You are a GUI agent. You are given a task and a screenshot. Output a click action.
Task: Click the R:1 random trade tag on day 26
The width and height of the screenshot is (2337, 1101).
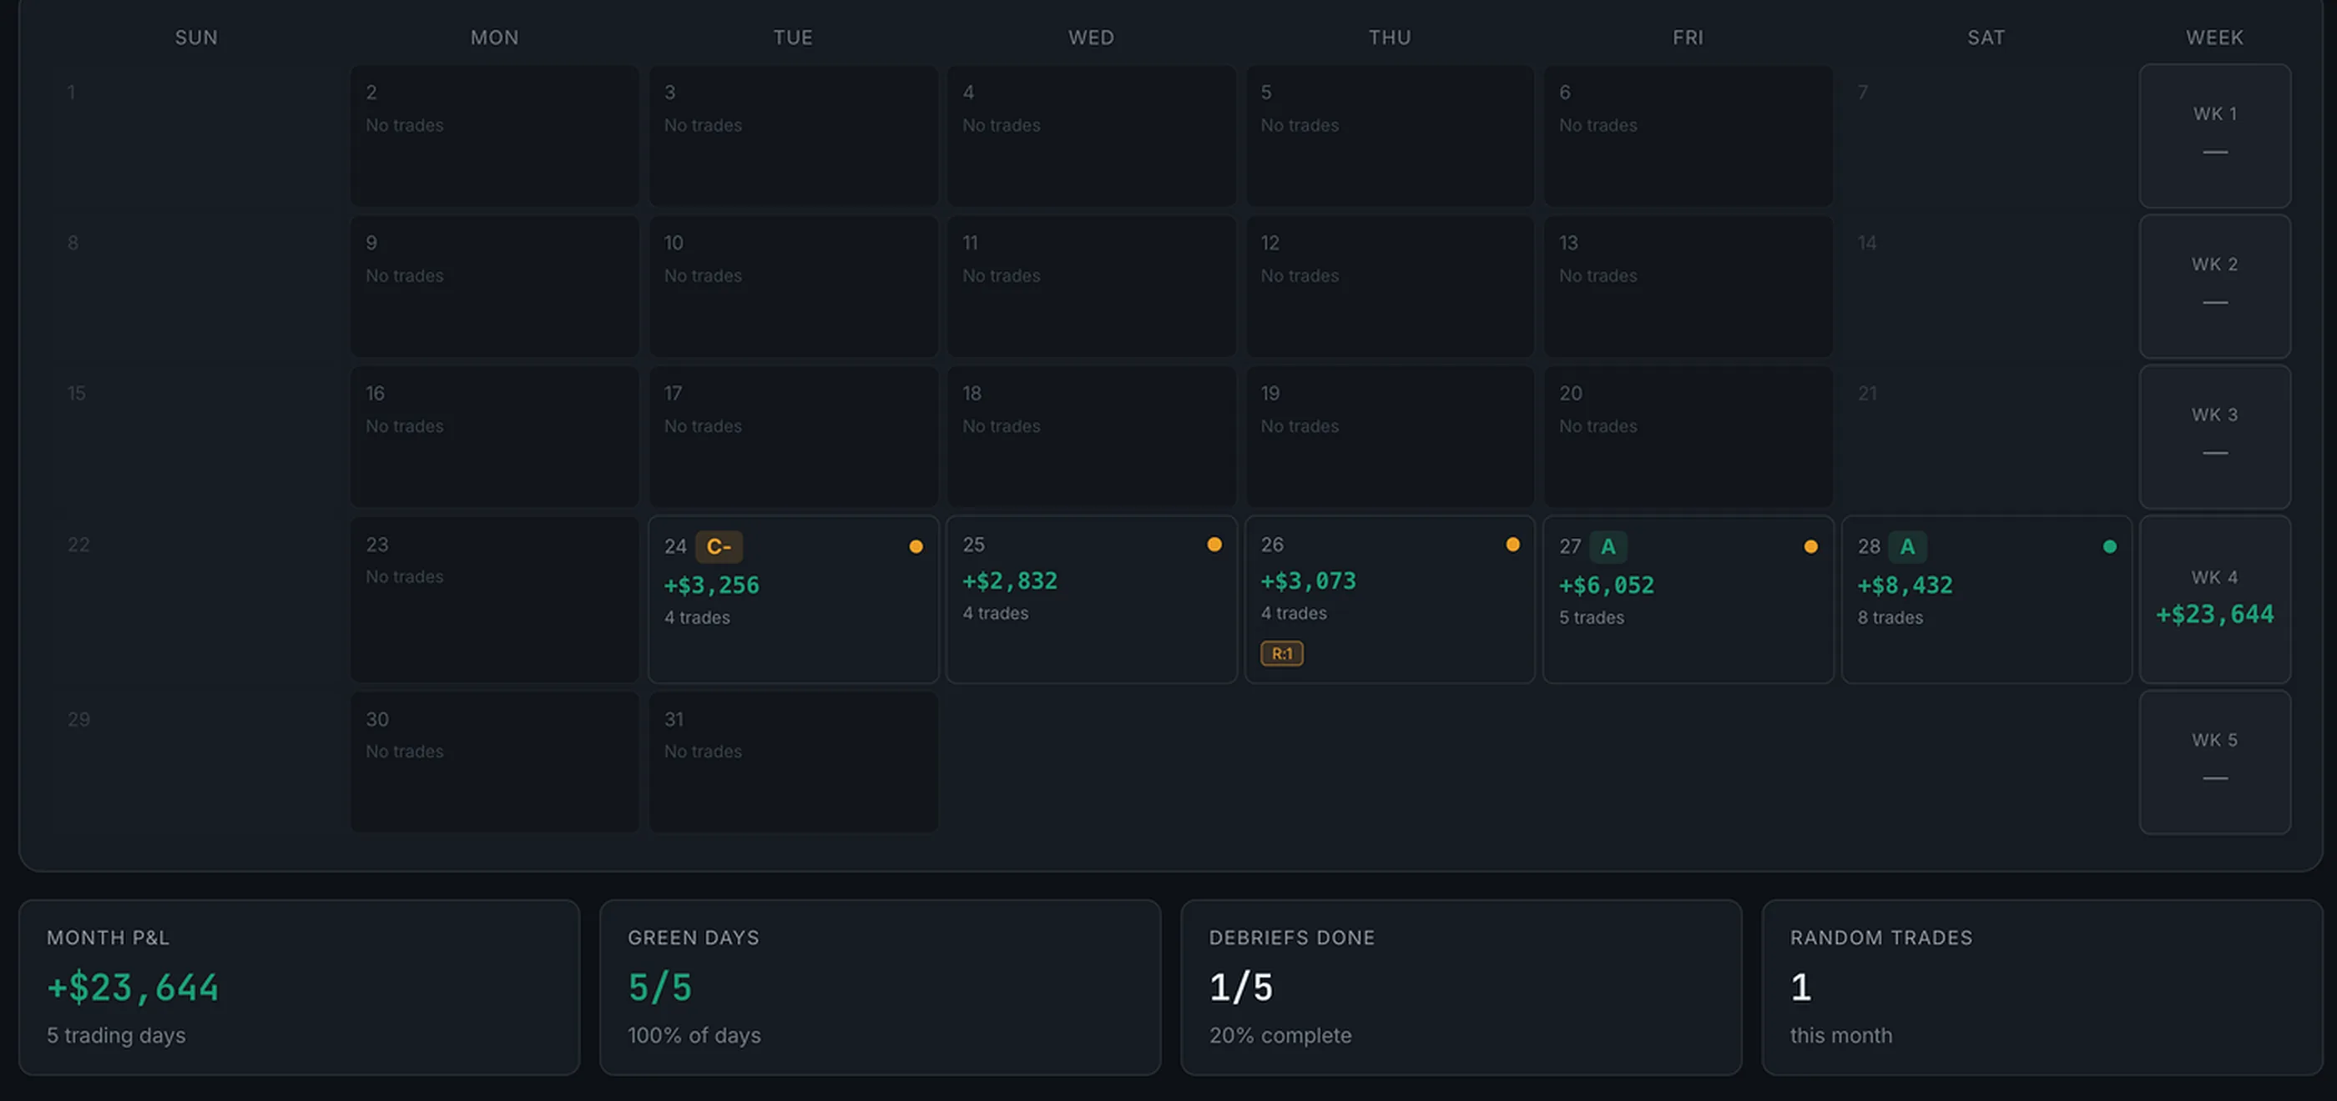pyautogui.click(x=1282, y=653)
